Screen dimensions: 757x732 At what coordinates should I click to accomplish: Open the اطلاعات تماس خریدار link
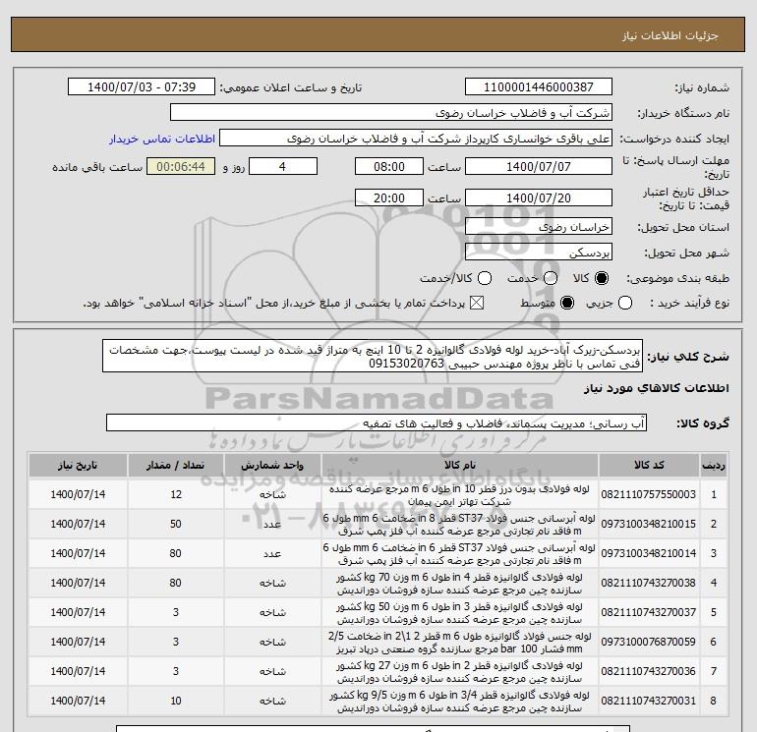[x=162, y=139]
